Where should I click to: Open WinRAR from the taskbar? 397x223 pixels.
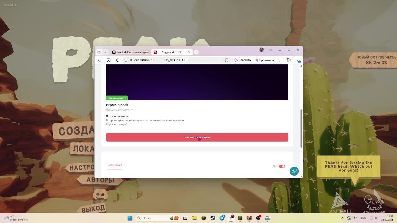tap(249, 218)
